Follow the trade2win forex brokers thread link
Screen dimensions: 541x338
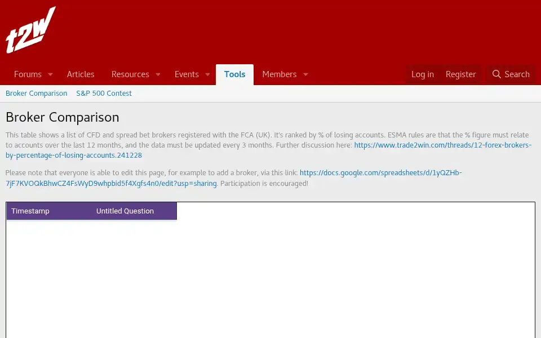tap(268, 150)
